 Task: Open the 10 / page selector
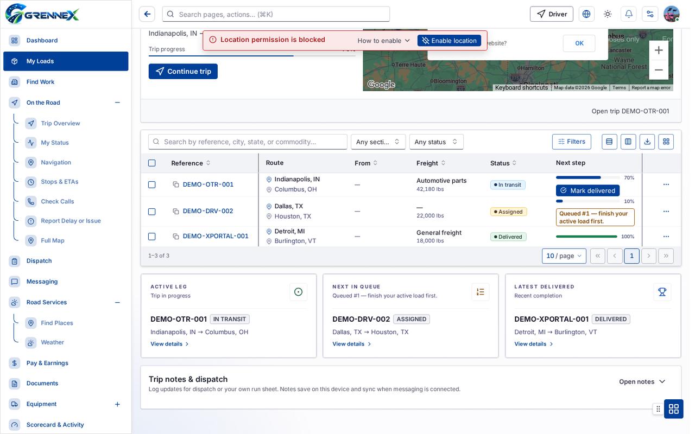click(x=564, y=256)
